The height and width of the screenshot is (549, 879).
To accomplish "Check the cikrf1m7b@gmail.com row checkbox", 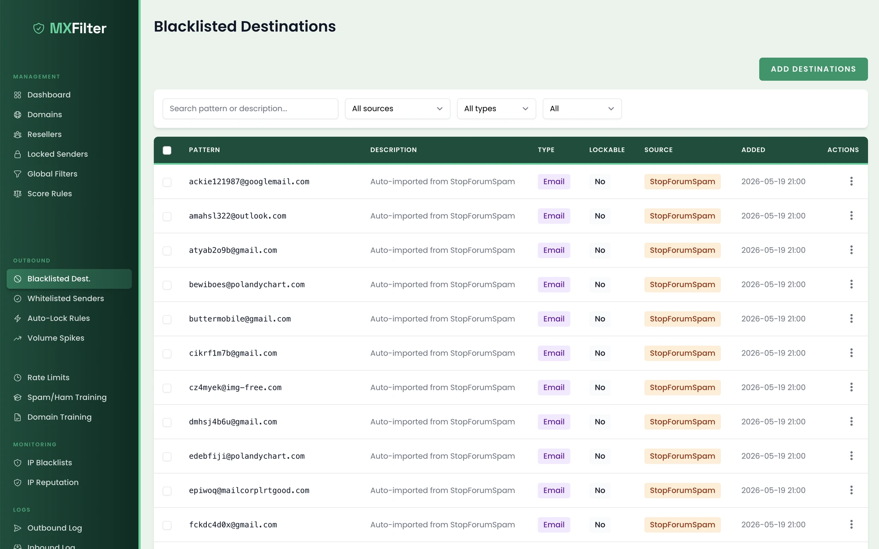I will (167, 354).
